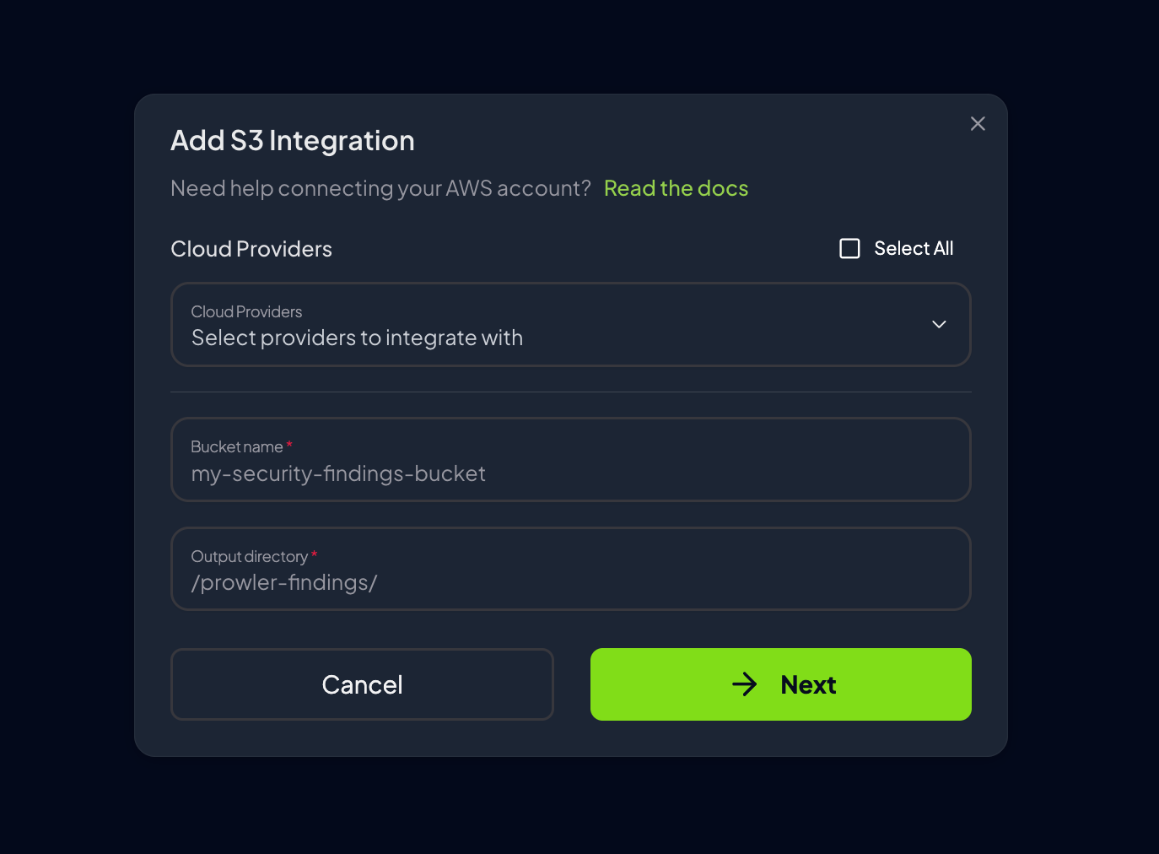Open Read the docs link

676,187
